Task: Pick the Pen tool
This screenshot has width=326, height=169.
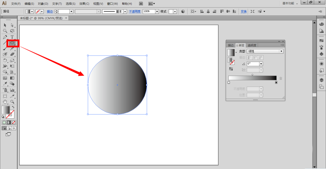Action: tap(5, 37)
